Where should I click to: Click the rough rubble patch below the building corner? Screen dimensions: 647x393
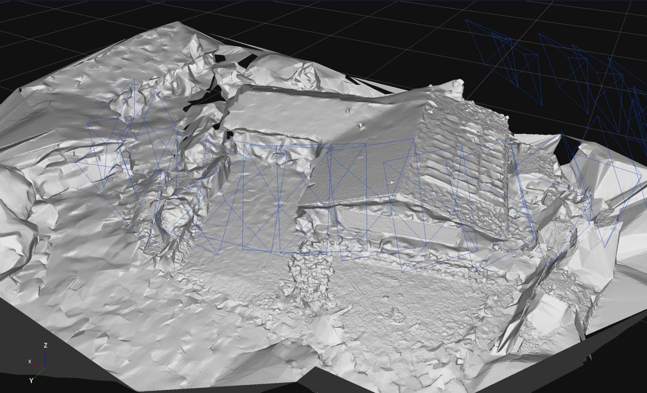pos(310,279)
